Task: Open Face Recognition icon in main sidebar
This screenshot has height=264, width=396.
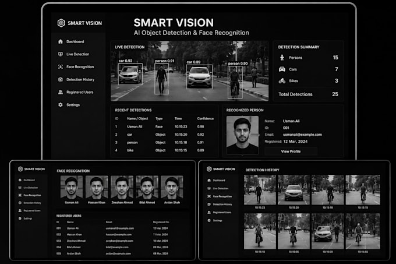Action: pyautogui.click(x=61, y=66)
